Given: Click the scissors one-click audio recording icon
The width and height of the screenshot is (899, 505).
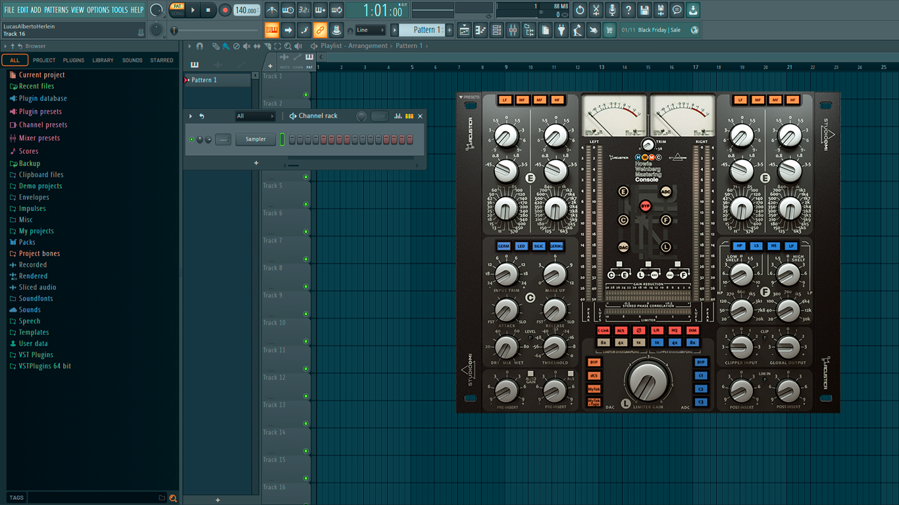Looking at the screenshot, I should (x=596, y=10).
